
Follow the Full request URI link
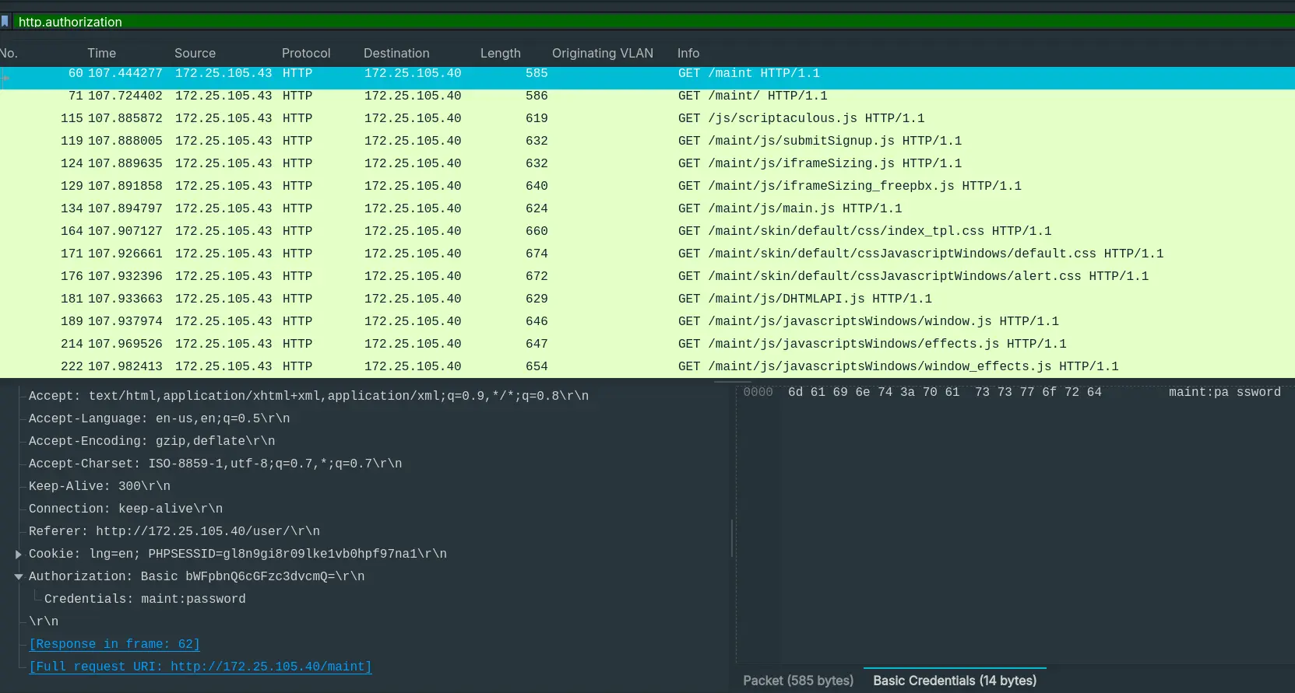[200, 667]
